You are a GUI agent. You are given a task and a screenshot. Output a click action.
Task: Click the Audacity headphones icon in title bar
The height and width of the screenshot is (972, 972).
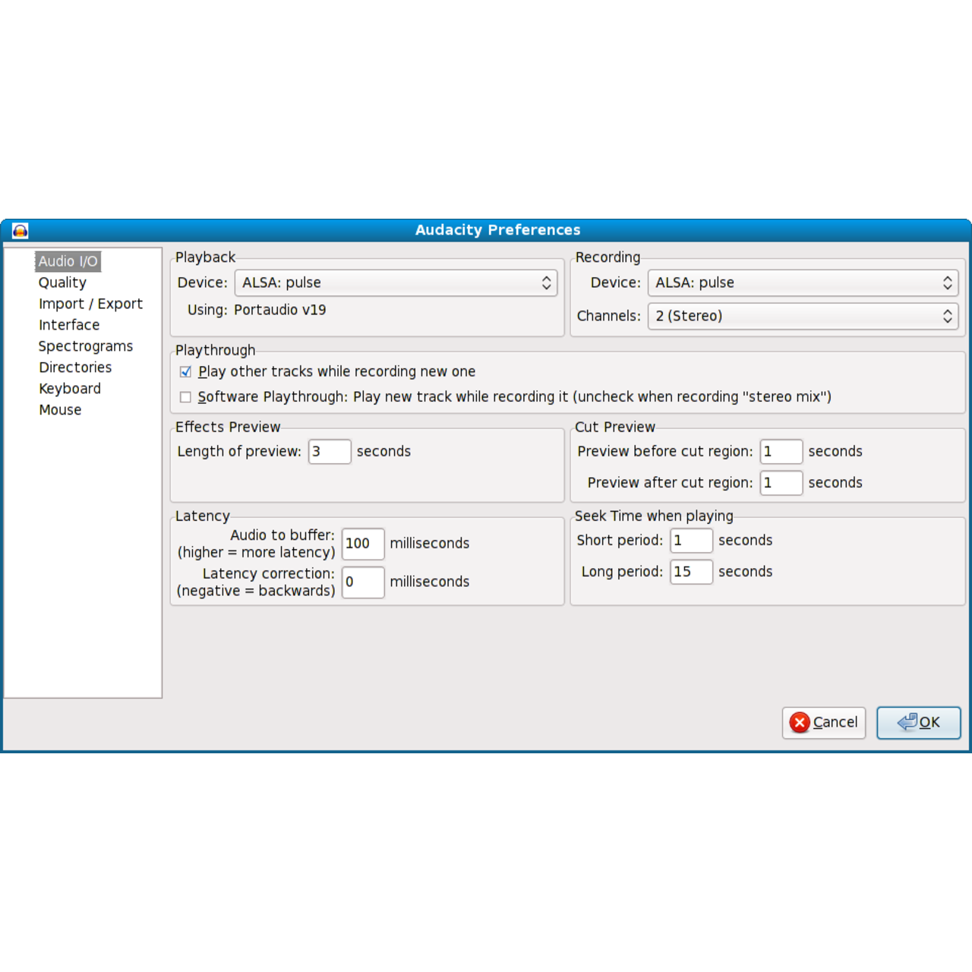click(x=21, y=231)
